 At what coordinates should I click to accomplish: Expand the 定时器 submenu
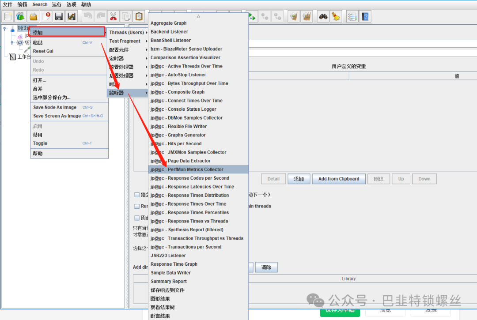128,58
